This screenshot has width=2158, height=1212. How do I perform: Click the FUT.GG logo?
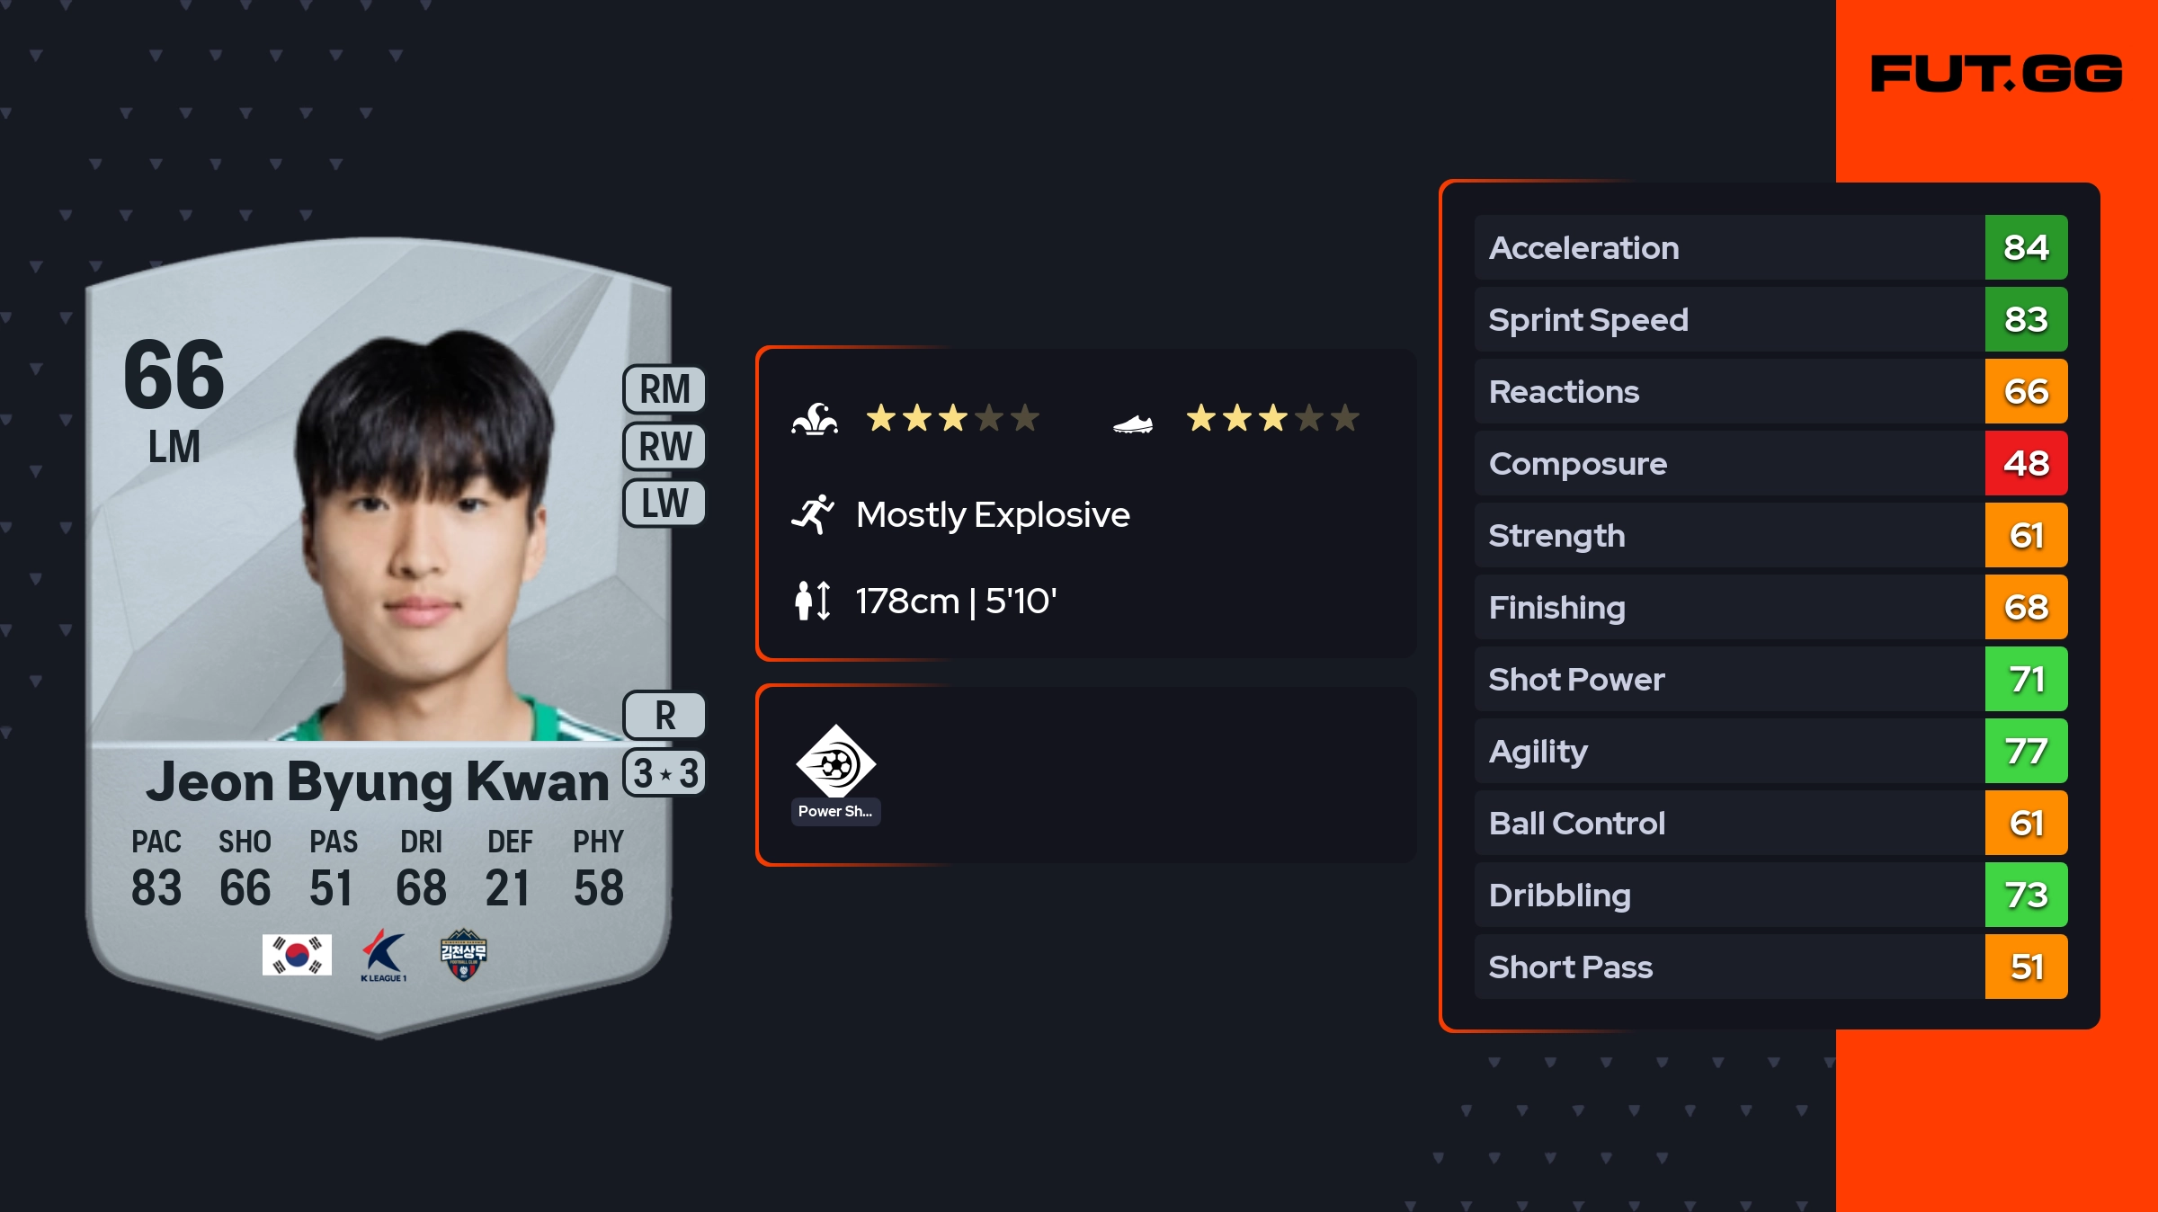click(1996, 74)
